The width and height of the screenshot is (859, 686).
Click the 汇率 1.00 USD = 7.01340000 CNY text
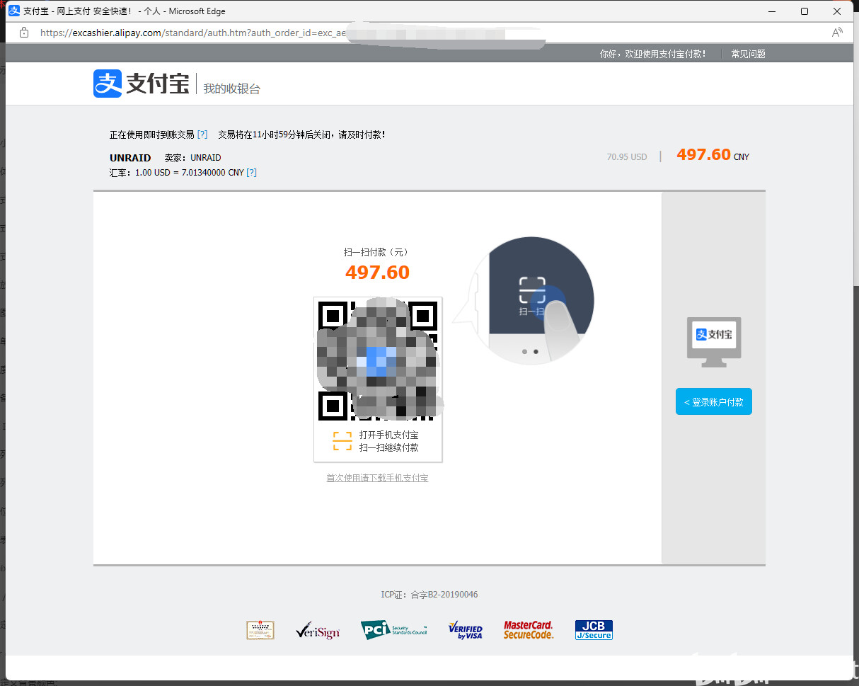point(177,172)
